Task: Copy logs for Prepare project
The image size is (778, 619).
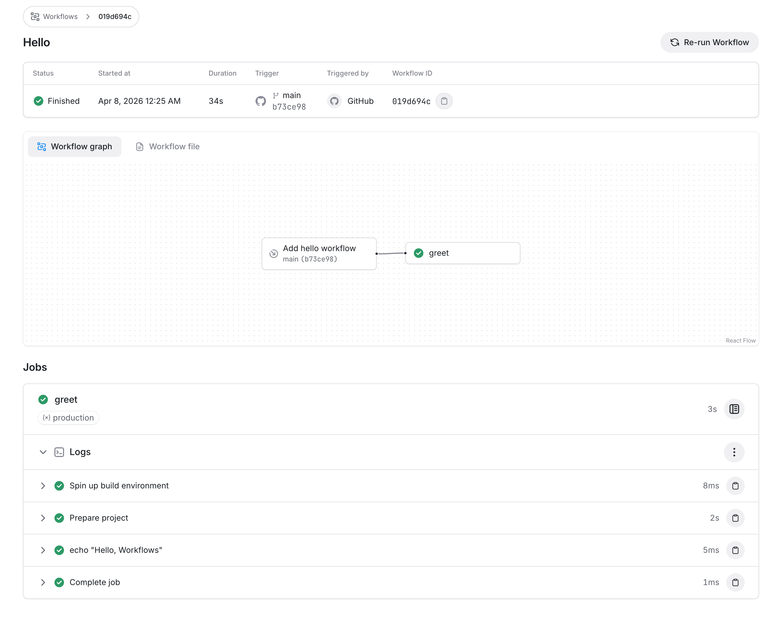Action: [735, 518]
